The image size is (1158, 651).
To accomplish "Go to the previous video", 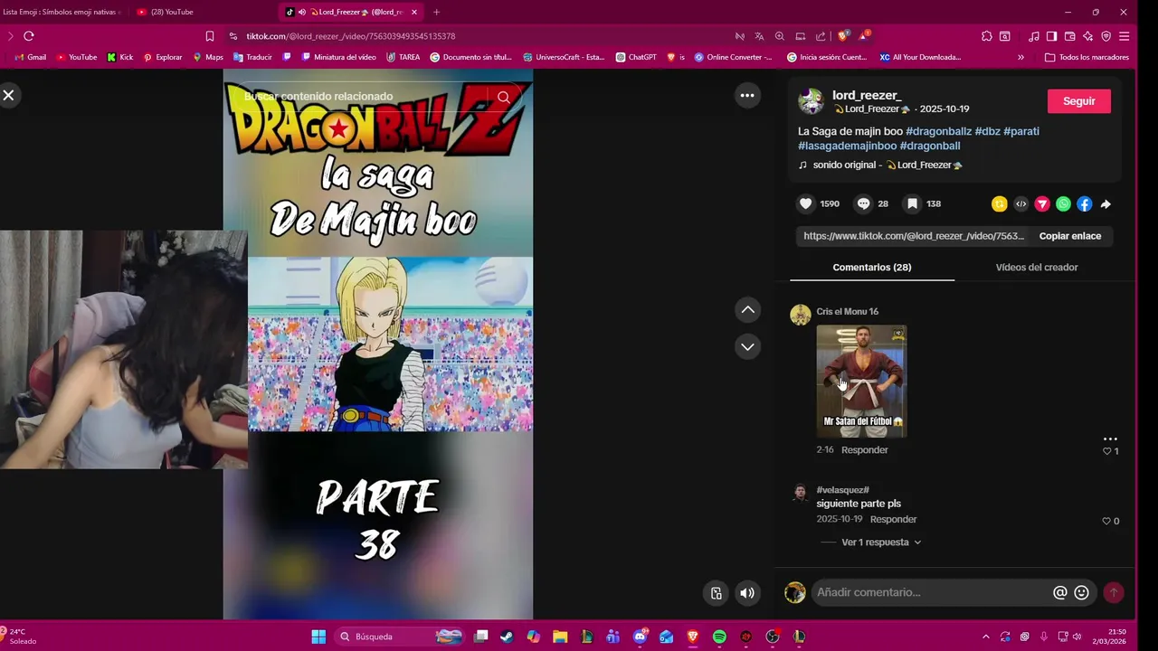I will [x=747, y=310].
